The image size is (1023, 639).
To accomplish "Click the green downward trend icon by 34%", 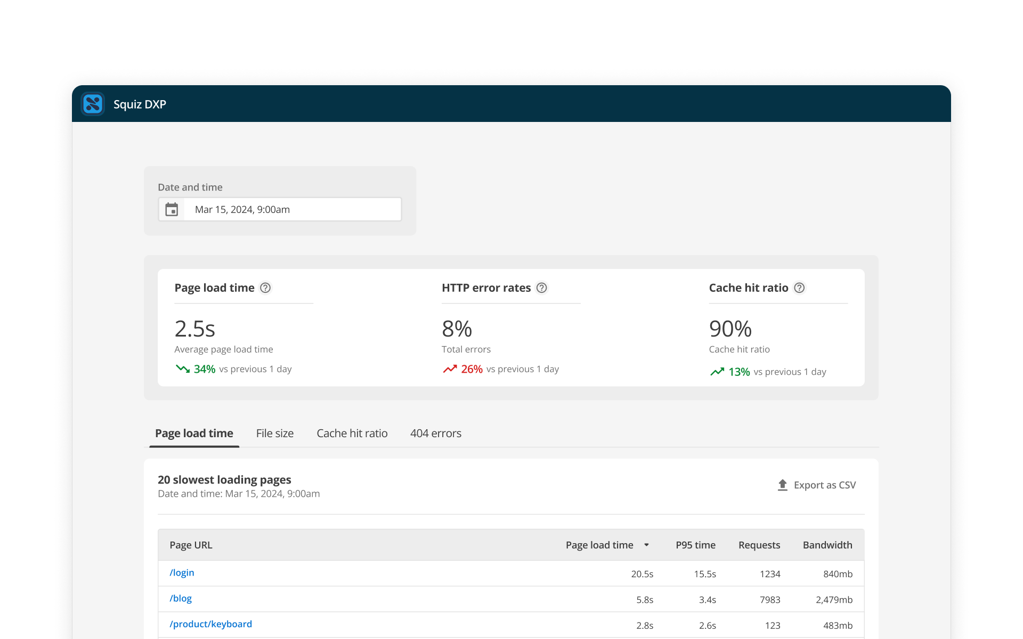I will coord(183,368).
